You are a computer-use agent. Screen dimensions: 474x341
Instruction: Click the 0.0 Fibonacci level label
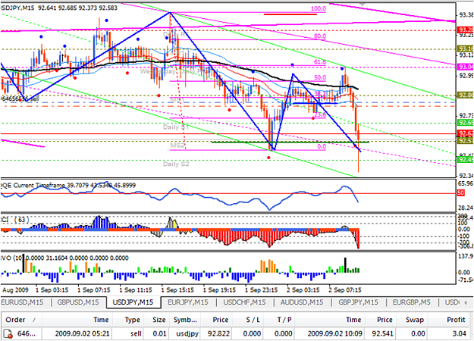click(322, 146)
